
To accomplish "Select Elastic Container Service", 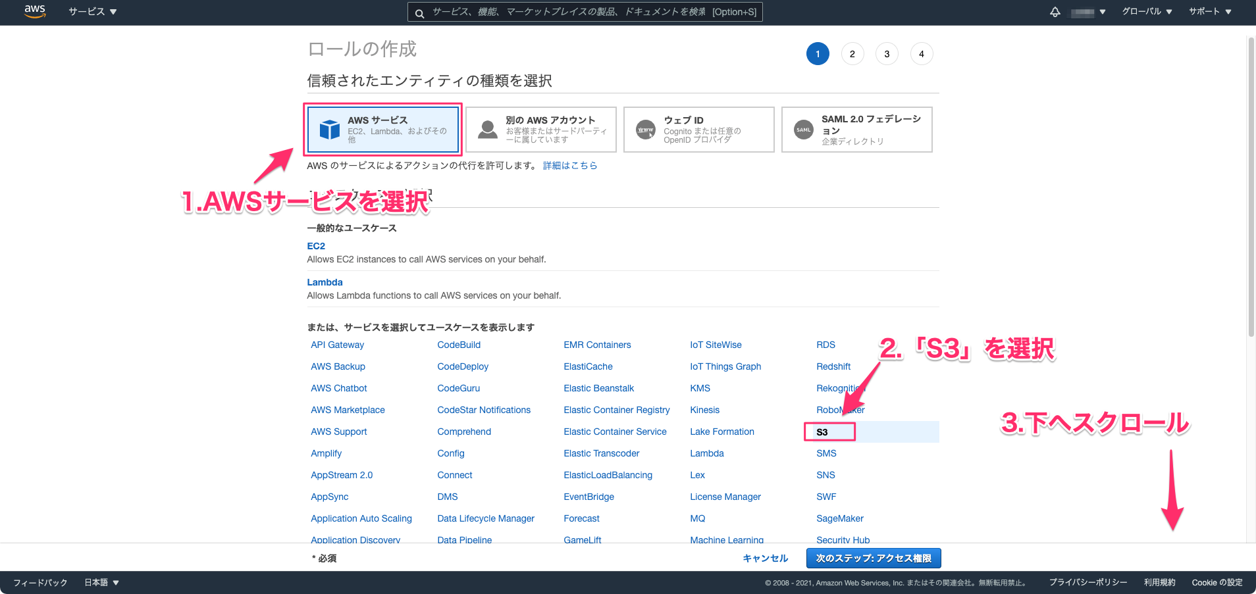I will pos(615,432).
